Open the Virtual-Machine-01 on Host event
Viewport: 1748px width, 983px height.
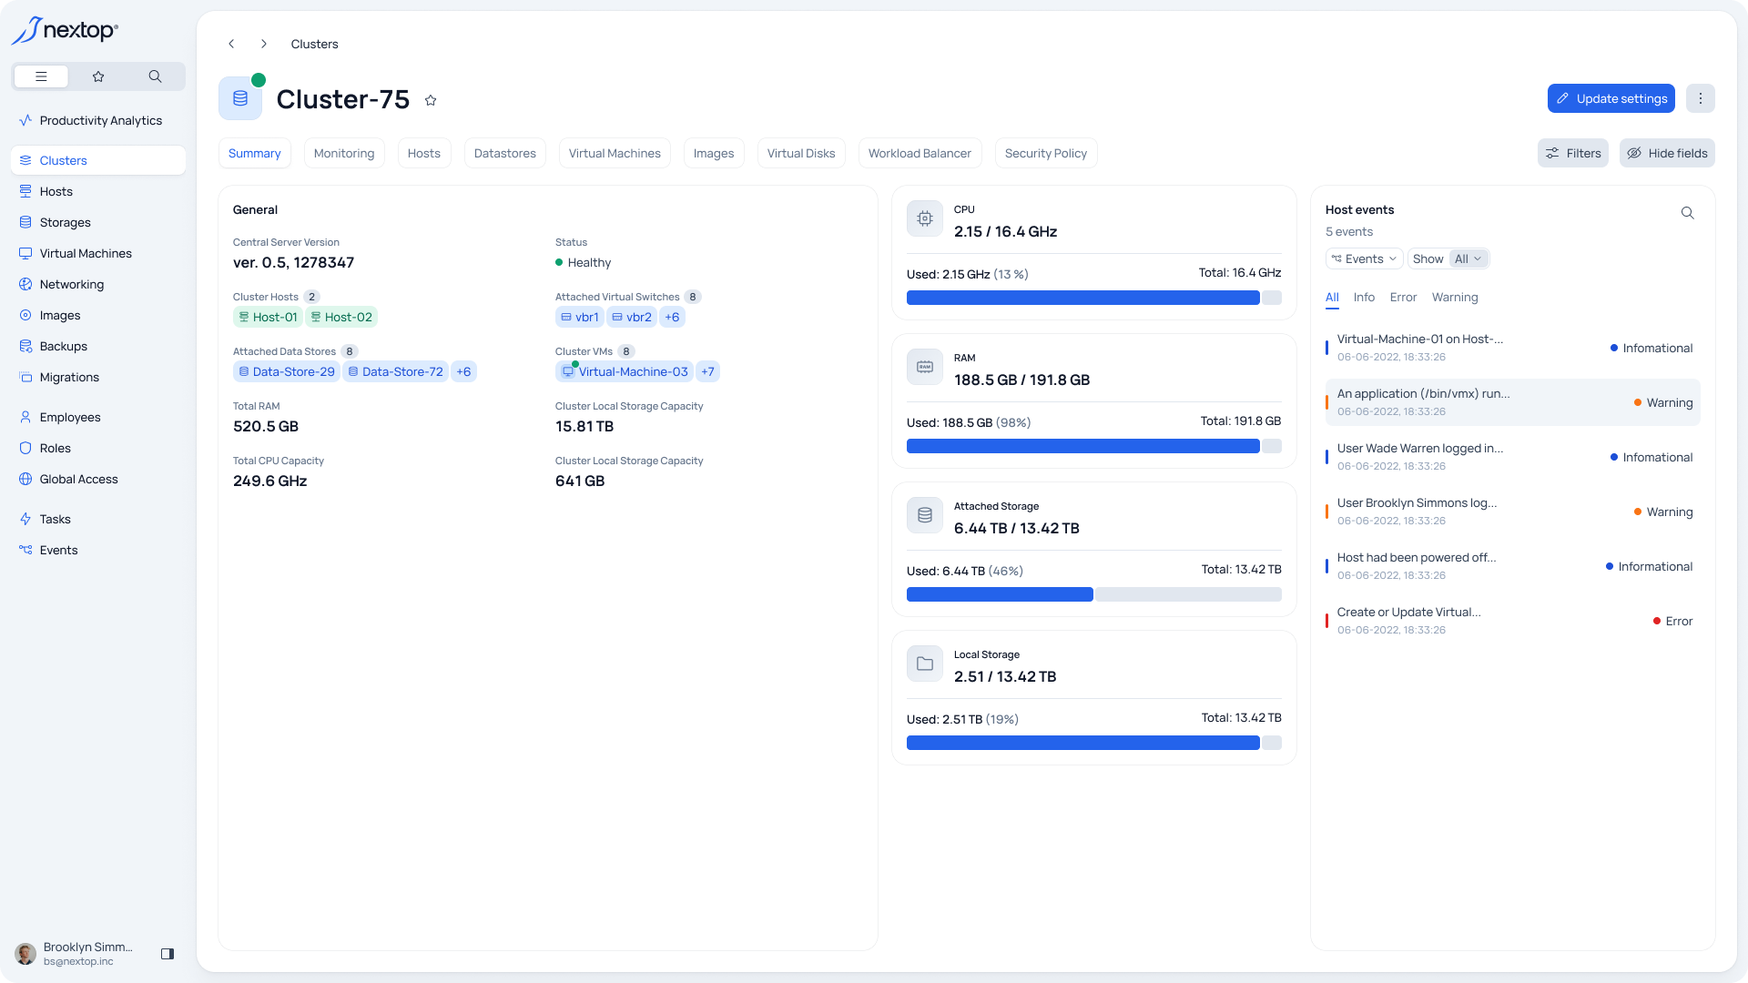[x=1512, y=348]
